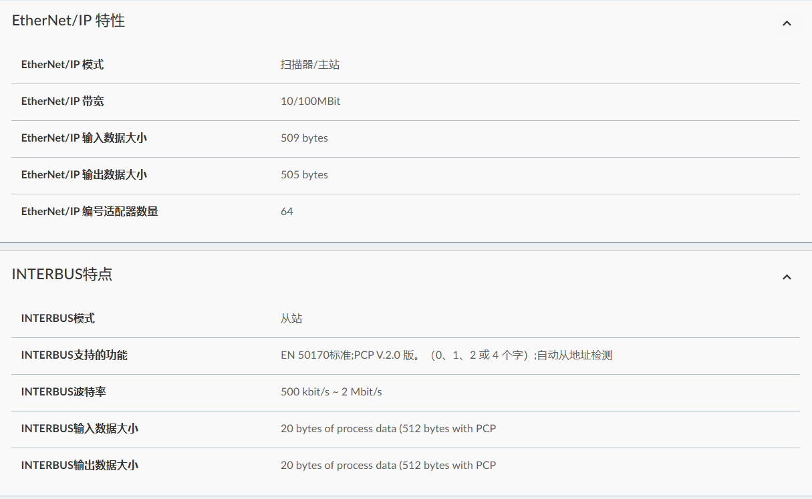The height and width of the screenshot is (499, 812).
Task: Click the 505 bytes value
Action: [x=304, y=175]
